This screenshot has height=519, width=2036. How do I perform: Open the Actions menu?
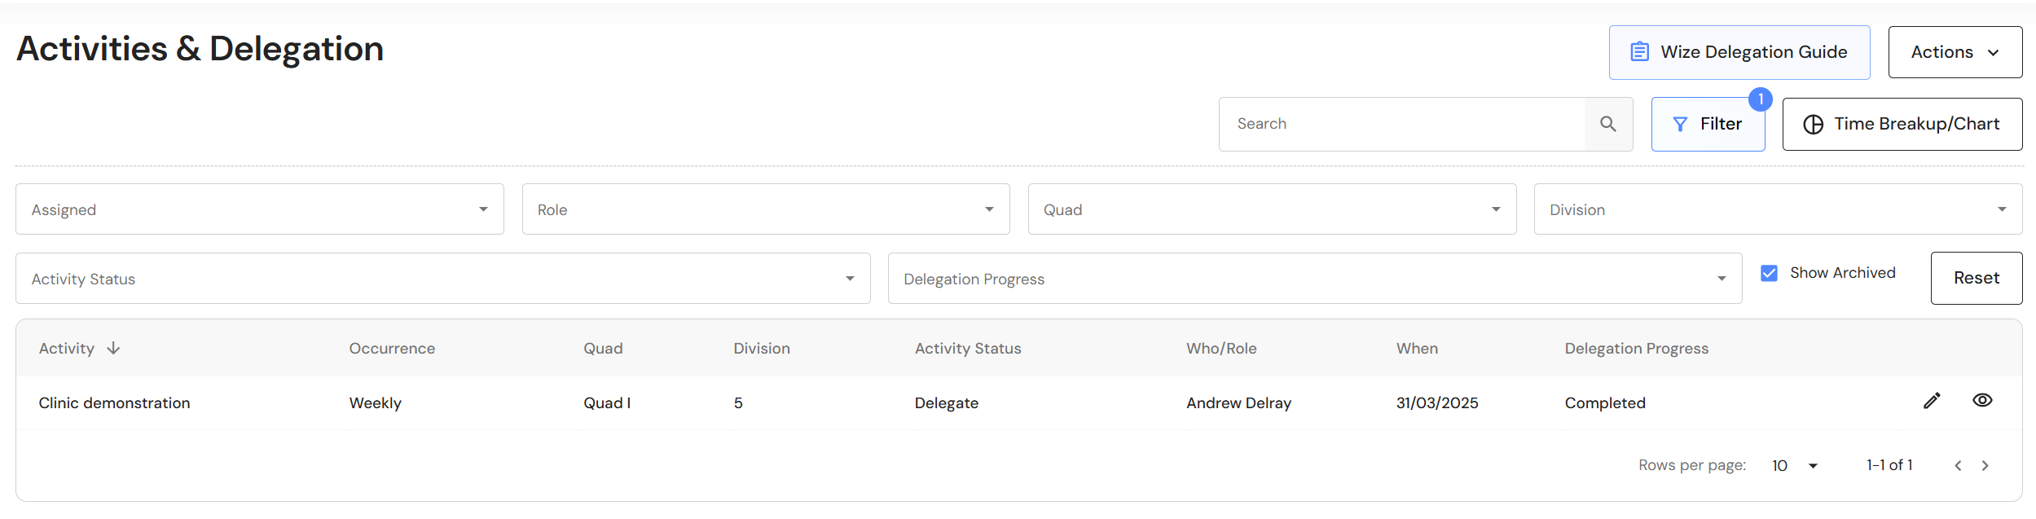tap(1955, 52)
